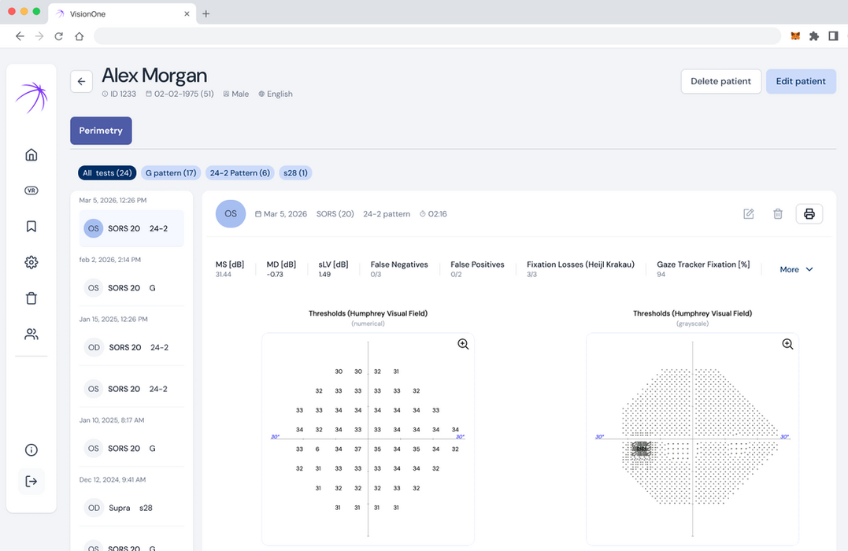Viewport: 848px width, 551px height.
Task: Click the browser back arrow
Action: pos(20,36)
